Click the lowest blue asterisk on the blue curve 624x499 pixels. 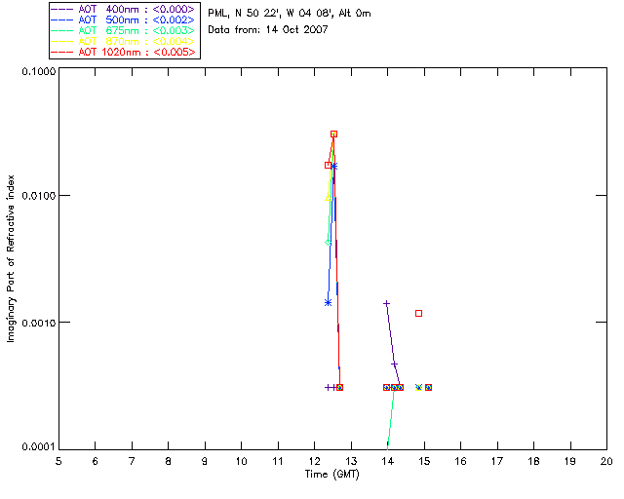(x=328, y=303)
